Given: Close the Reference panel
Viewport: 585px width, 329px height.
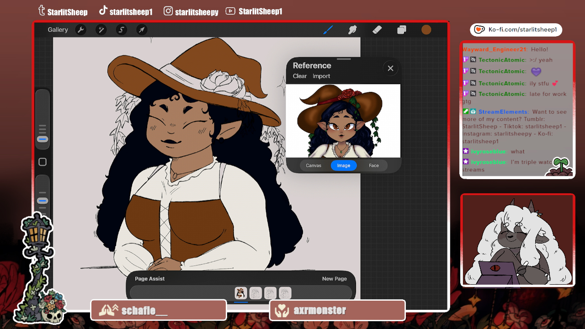Looking at the screenshot, I should click(x=390, y=68).
